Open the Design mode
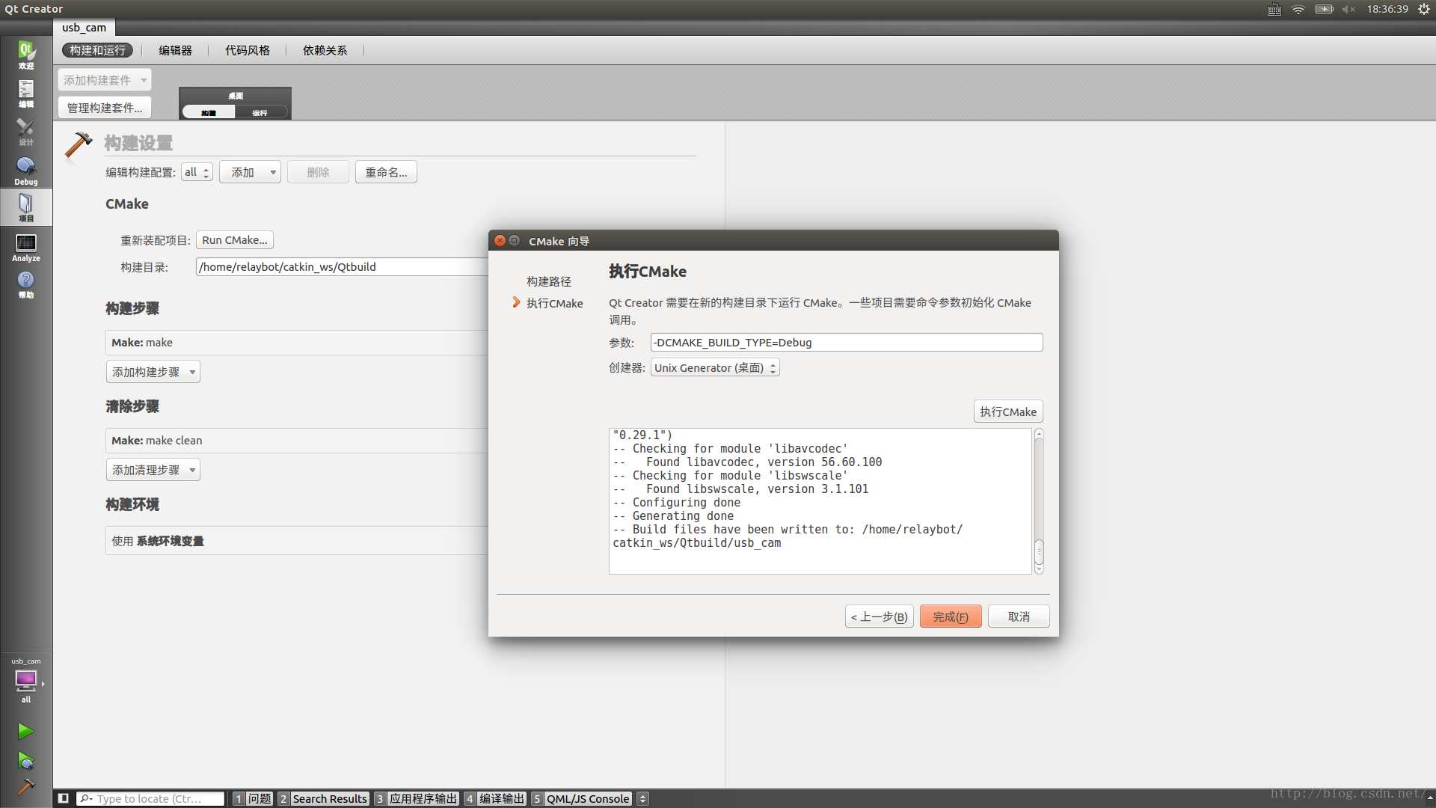The width and height of the screenshot is (1436, 808). coord(26,131)
